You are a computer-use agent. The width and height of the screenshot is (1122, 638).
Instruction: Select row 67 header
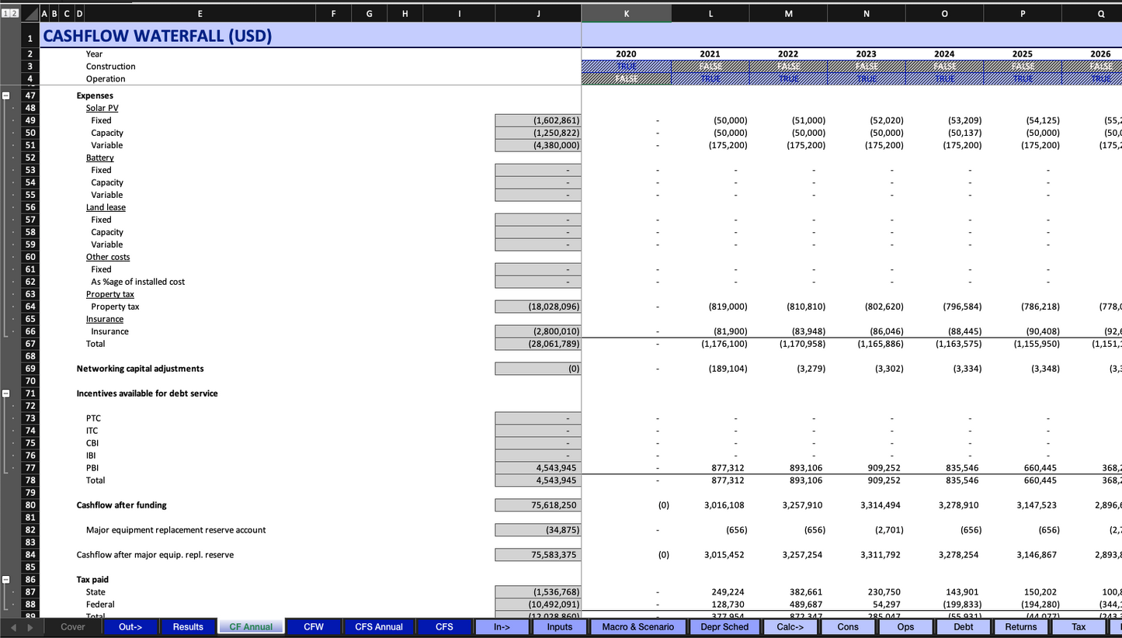point(30,344)
